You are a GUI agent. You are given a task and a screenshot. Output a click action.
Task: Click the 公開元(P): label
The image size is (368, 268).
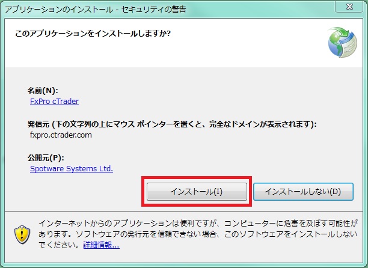46,158
